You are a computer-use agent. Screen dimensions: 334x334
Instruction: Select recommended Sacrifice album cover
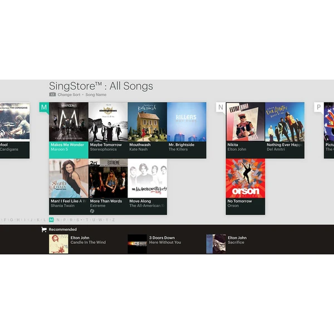point(216,244)
